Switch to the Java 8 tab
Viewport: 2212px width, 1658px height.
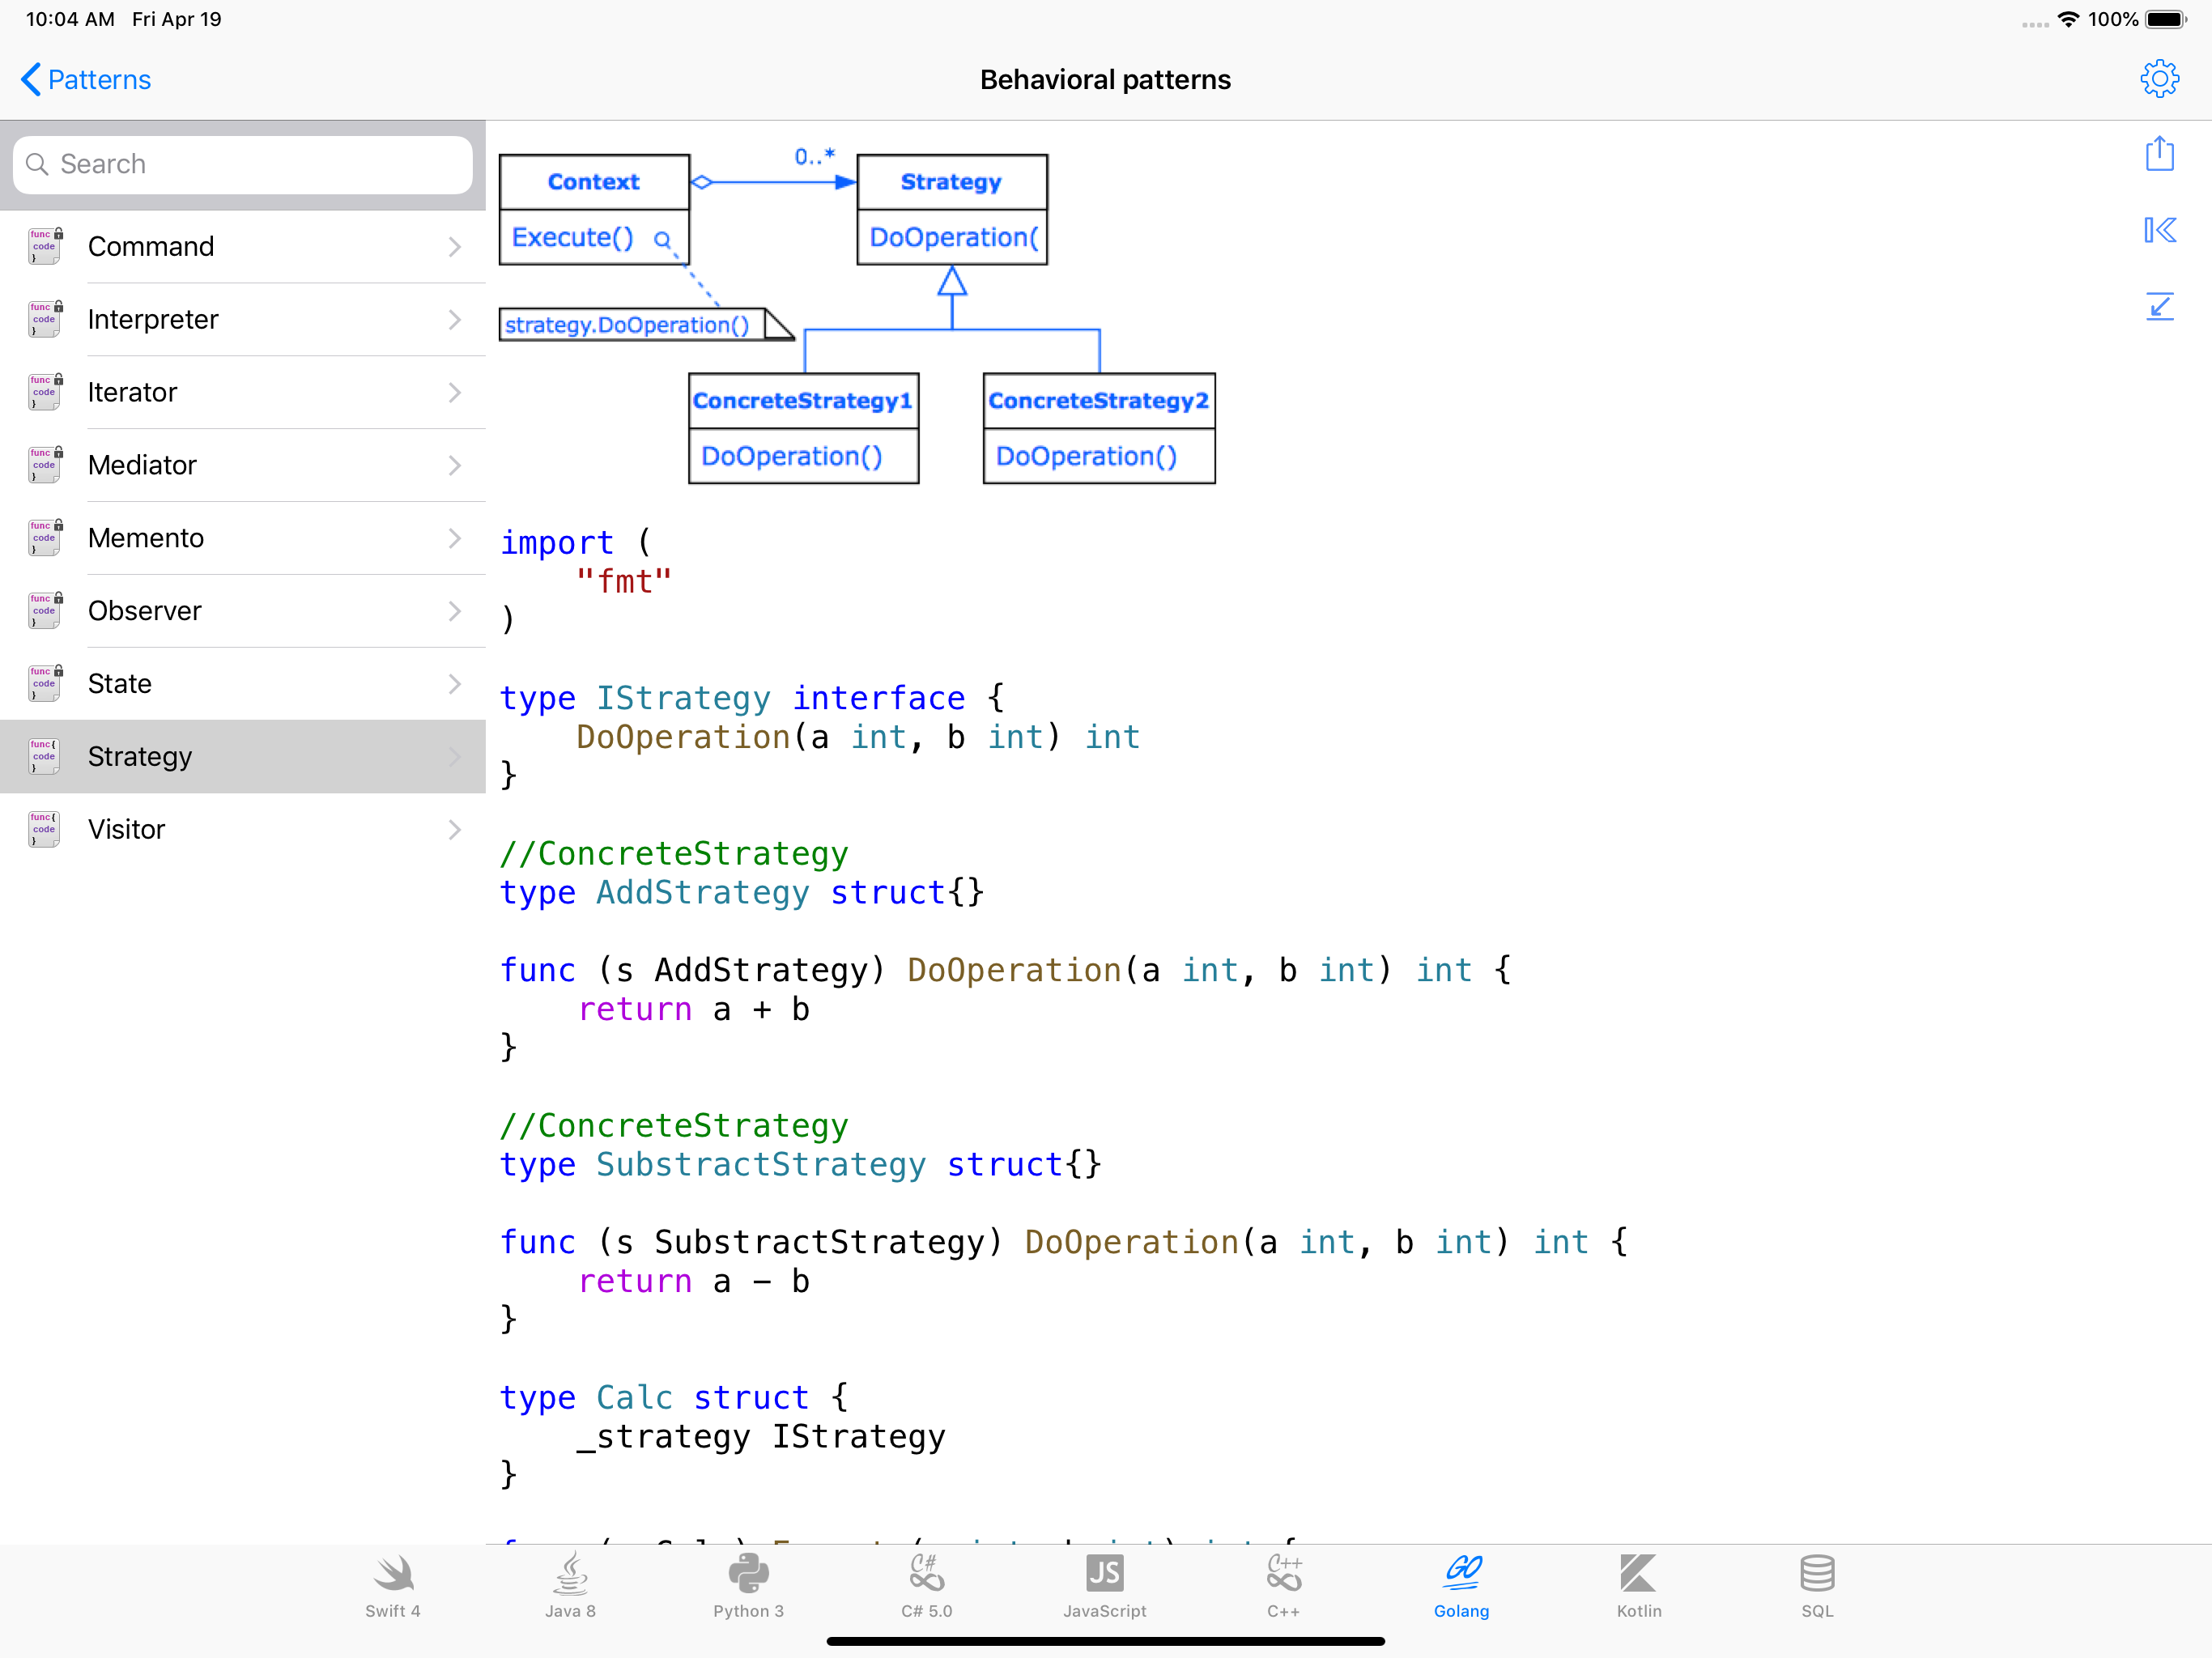[570, 1584]
